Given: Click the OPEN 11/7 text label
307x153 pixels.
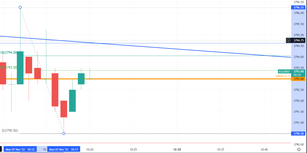Looking at the screenshot, I should tap(283, 76).
